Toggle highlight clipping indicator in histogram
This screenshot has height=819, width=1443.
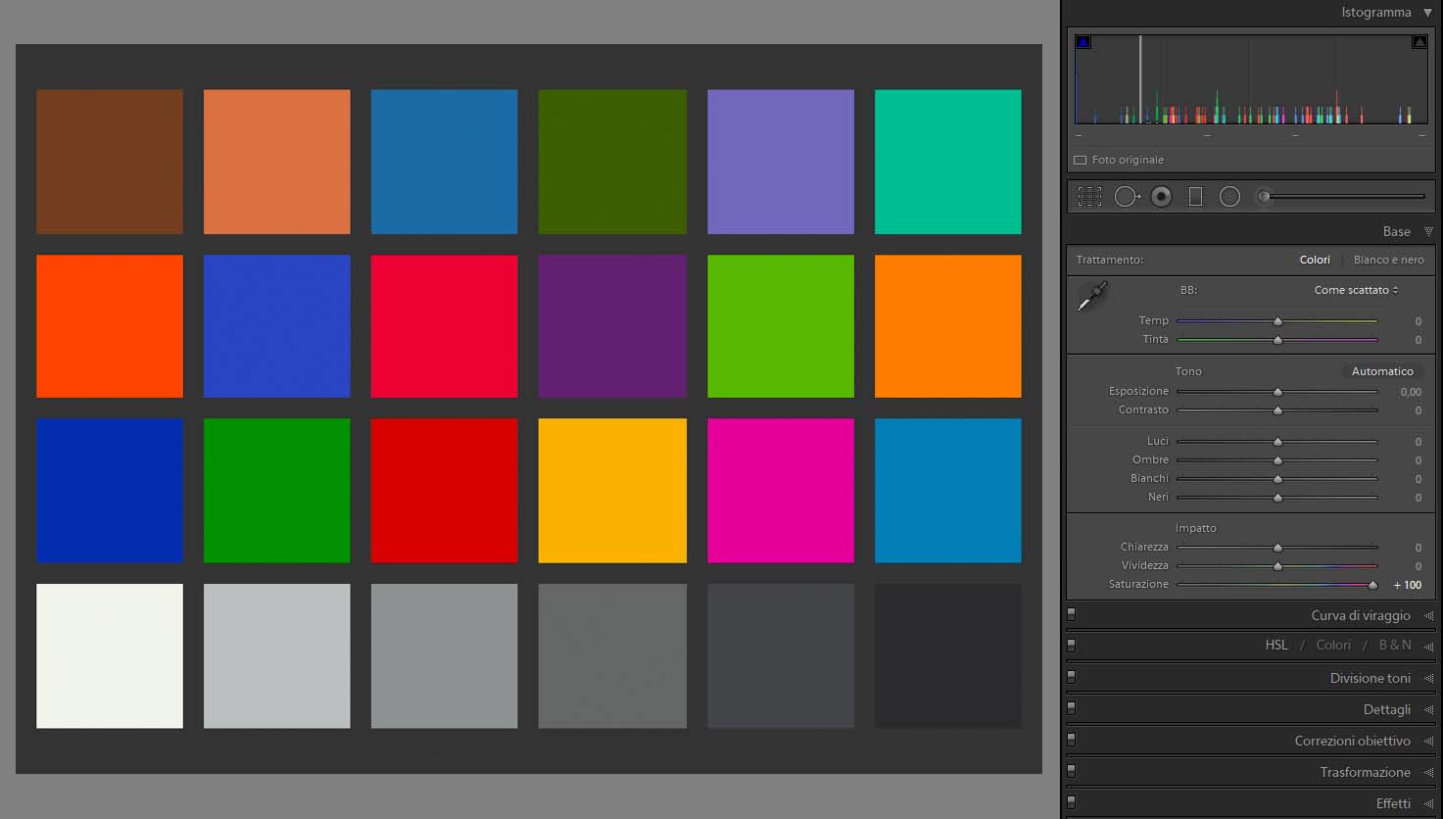click(x=1419, y=42)
